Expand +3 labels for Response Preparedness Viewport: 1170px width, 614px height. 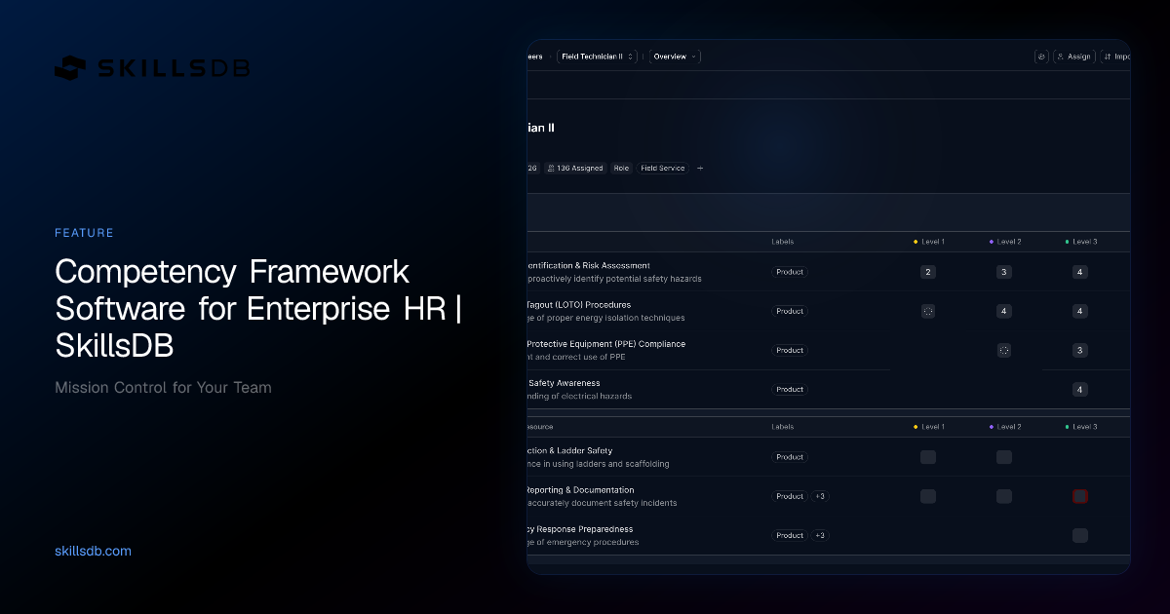[x=820, y=535]
